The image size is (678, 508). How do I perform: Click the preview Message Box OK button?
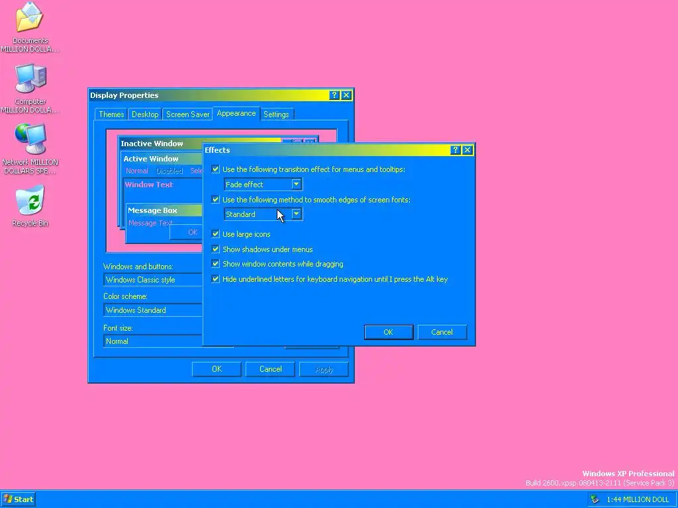pos(187,232)
